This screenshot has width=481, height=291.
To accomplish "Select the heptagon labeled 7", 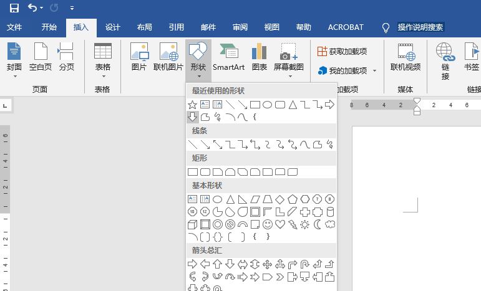I will 317,199.
